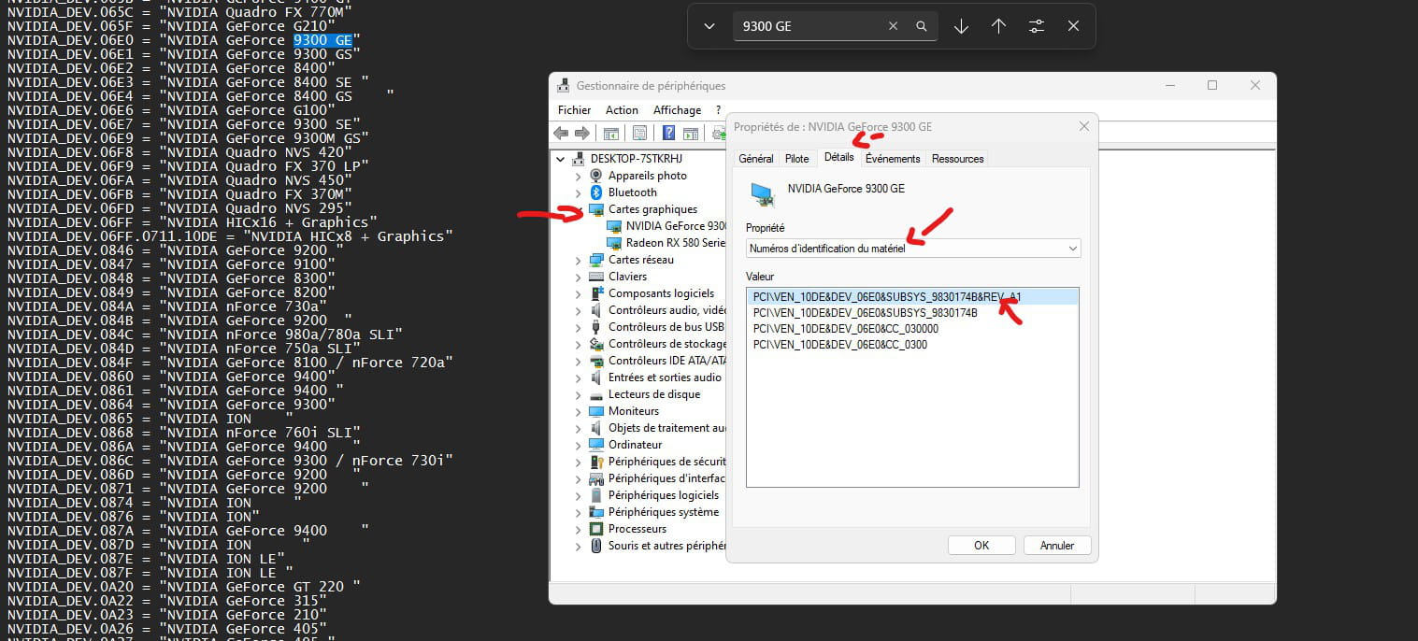The image size is (1418, 641).
Task: Click Properties sheet icon in Device Manager toolbar
Action: 640,134
